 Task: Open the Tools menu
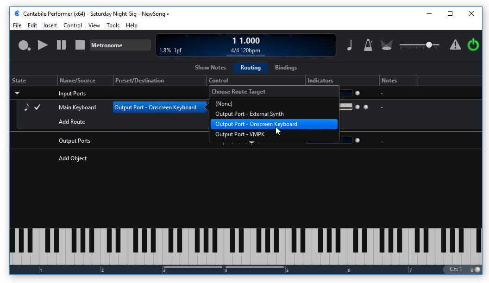[113, 25]
